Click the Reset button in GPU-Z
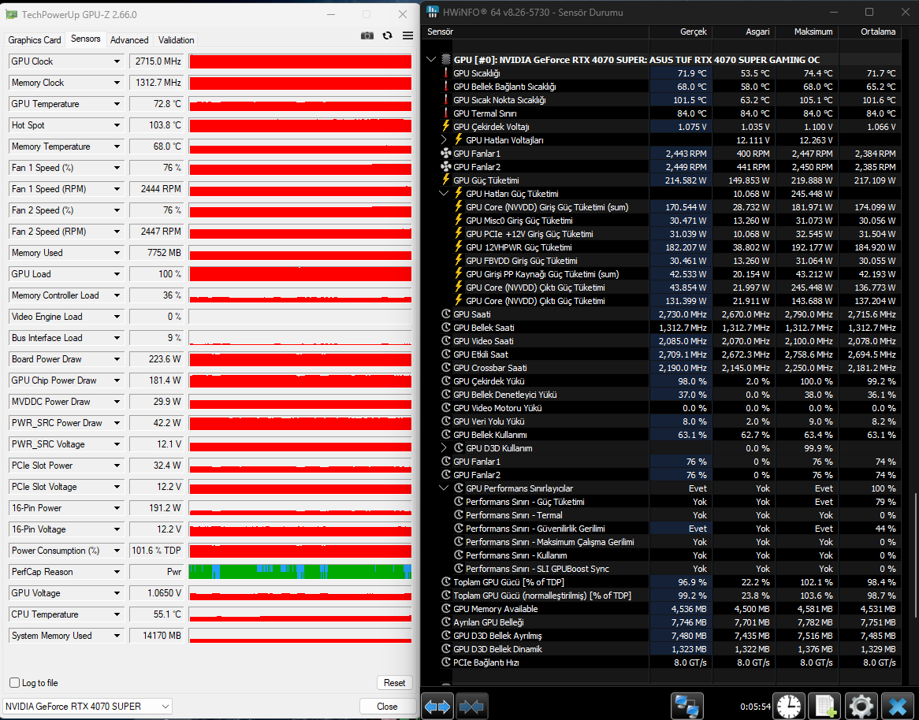The width and height of the screenshot is (919, 720). 394,682
